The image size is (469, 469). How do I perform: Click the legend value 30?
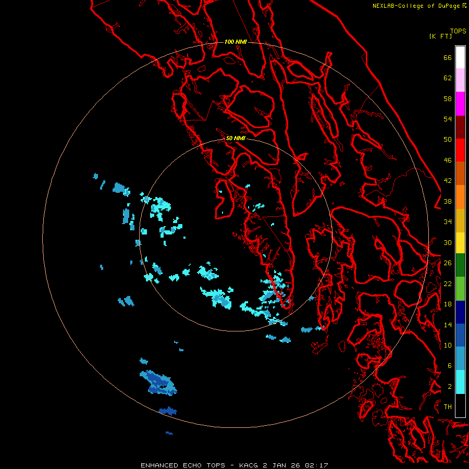point(448,242)
